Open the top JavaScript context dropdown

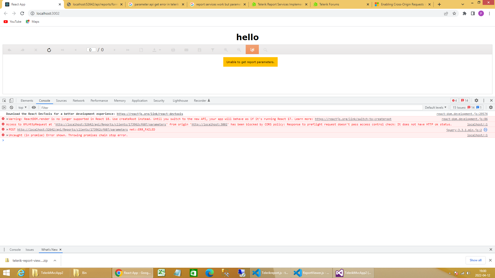click(22, 108)
